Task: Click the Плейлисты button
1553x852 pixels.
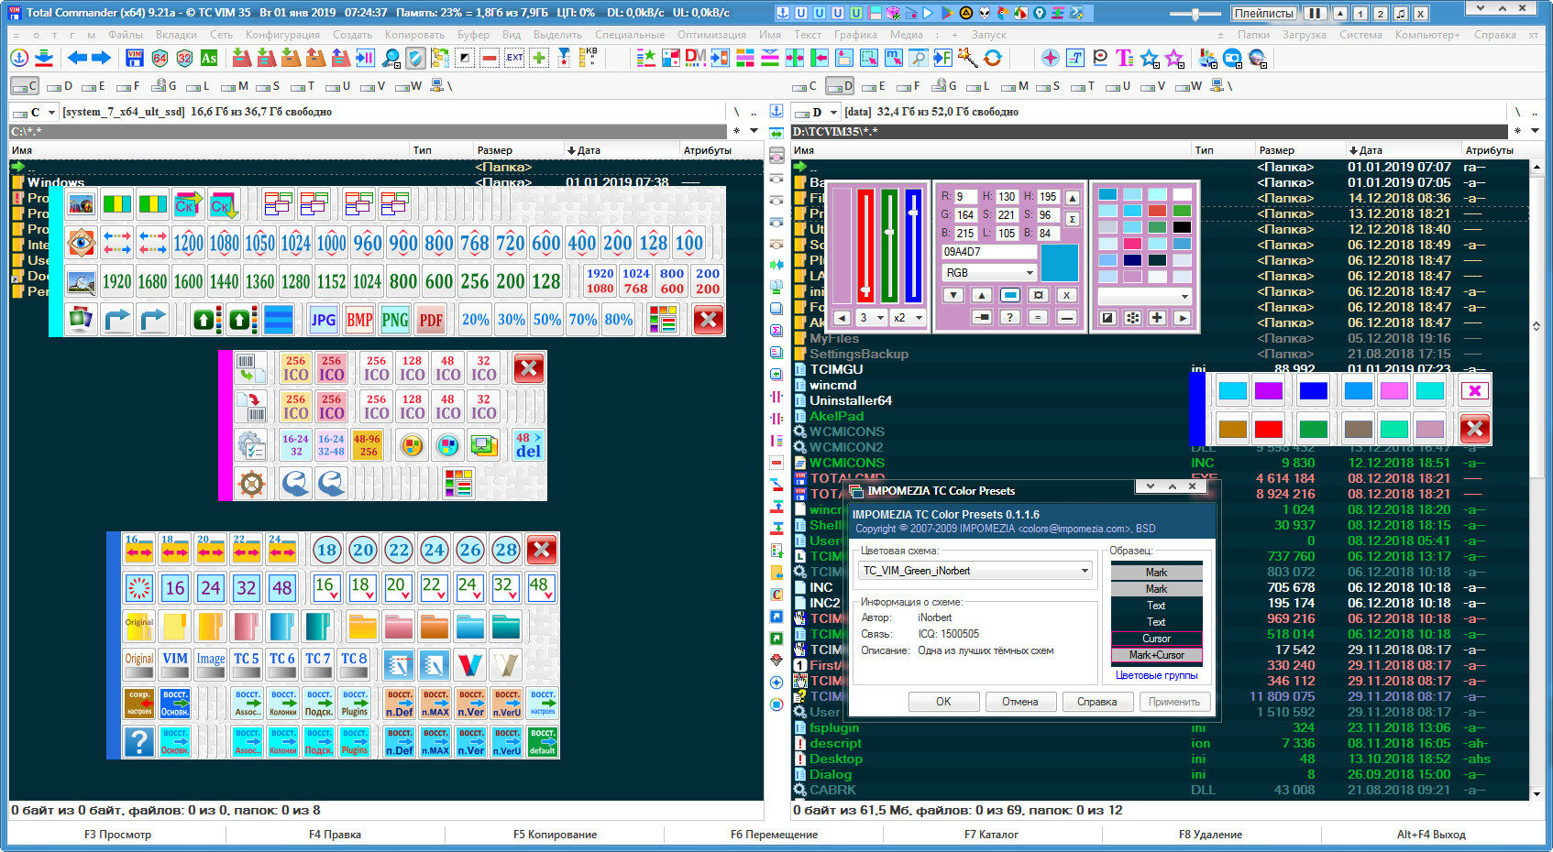Action: (1264, 13)
